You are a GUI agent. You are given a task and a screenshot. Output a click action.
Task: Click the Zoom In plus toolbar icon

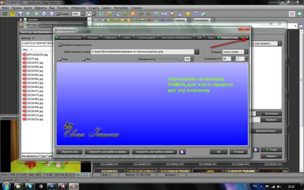click(44, 14)
